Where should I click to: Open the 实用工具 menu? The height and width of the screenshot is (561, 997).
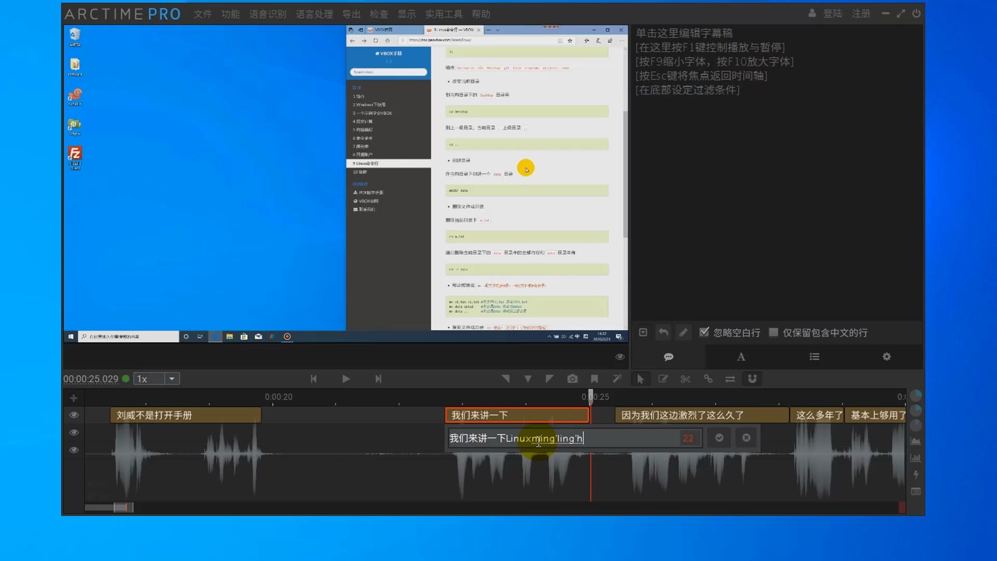(443, 14)
